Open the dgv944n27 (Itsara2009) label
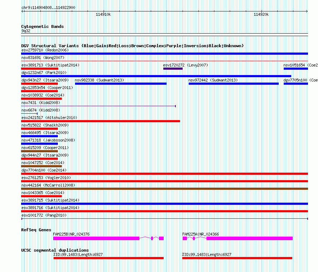 point(45,155)
